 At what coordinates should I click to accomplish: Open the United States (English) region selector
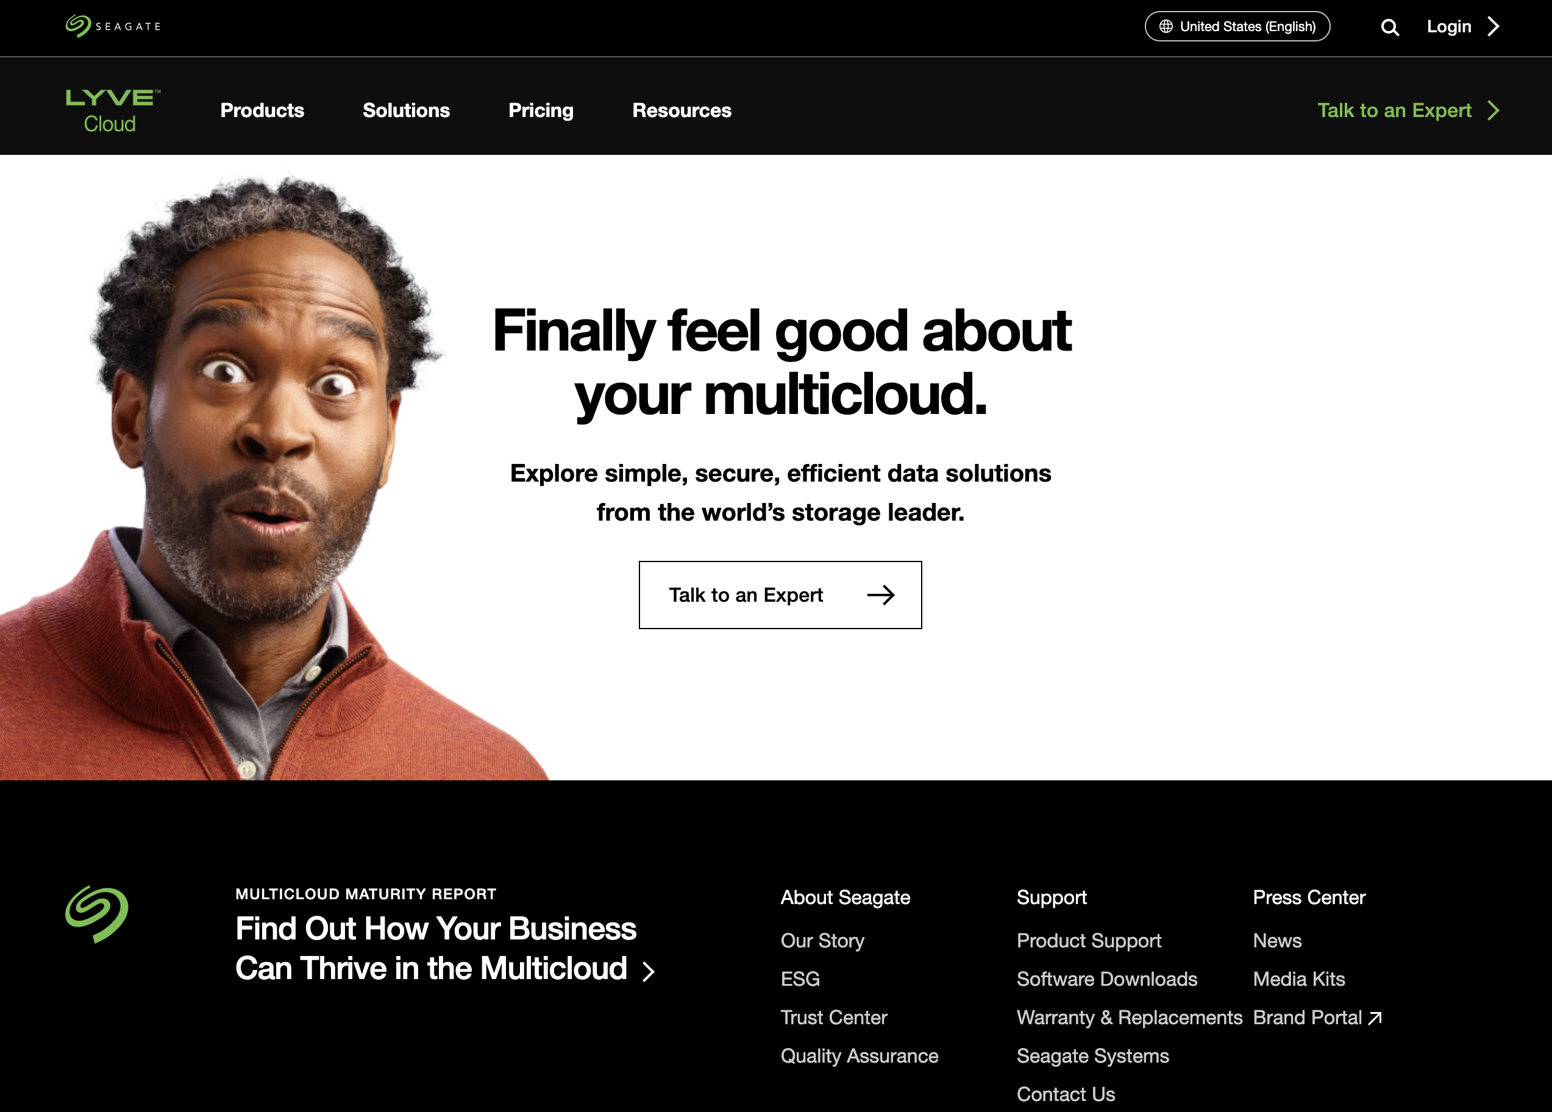coord(1237,27)
